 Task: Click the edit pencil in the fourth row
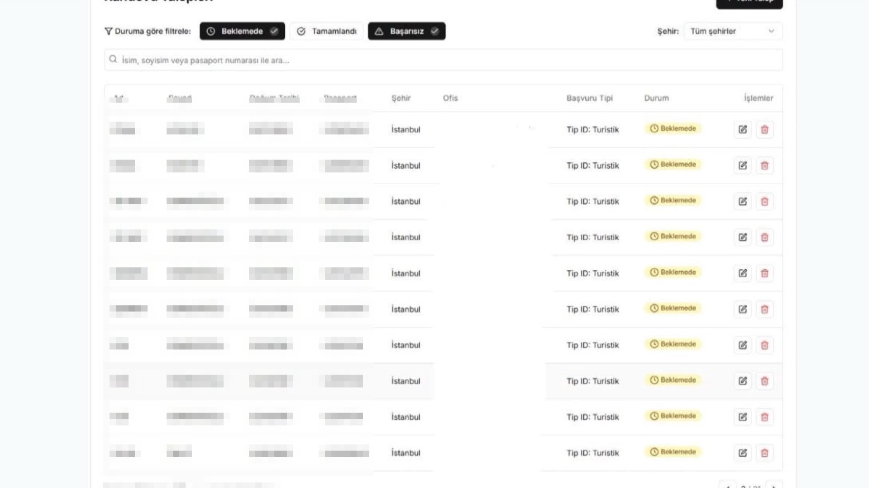pyautogui.click(x=743, y=237)
